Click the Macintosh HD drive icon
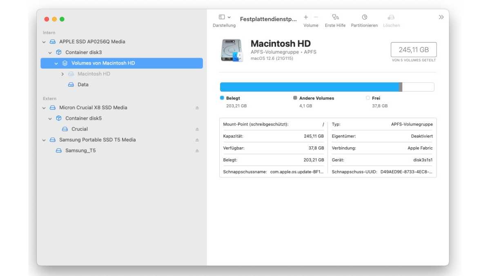Screen dimensions: 490x276 [x=232, y=50]
